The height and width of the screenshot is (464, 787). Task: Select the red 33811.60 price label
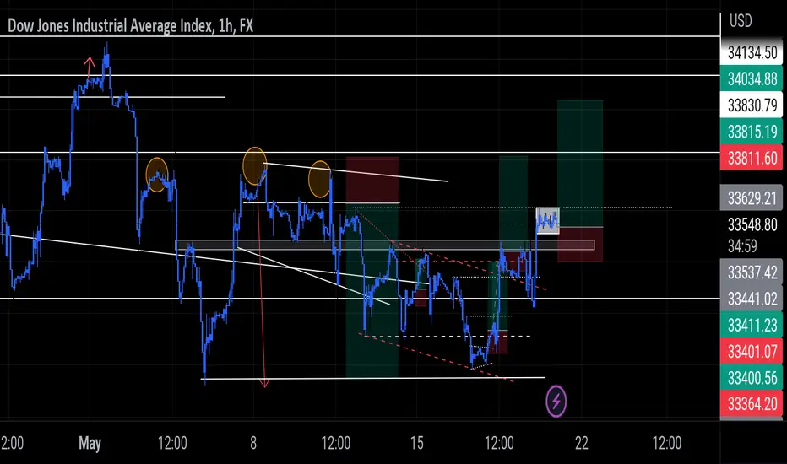(x=752, y=159)
